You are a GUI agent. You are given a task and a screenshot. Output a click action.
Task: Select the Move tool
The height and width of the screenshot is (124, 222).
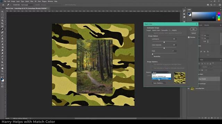(x=2, y=11)
